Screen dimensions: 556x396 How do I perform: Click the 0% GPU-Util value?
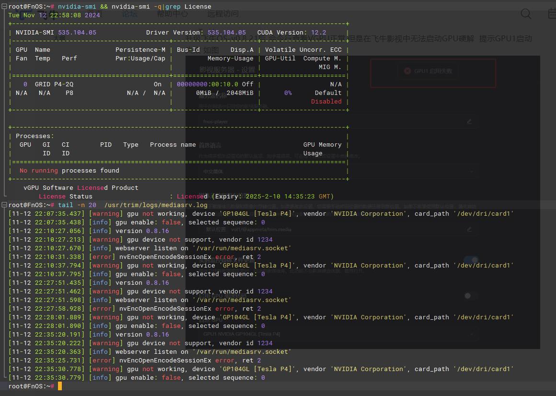(x=288, y=93)
